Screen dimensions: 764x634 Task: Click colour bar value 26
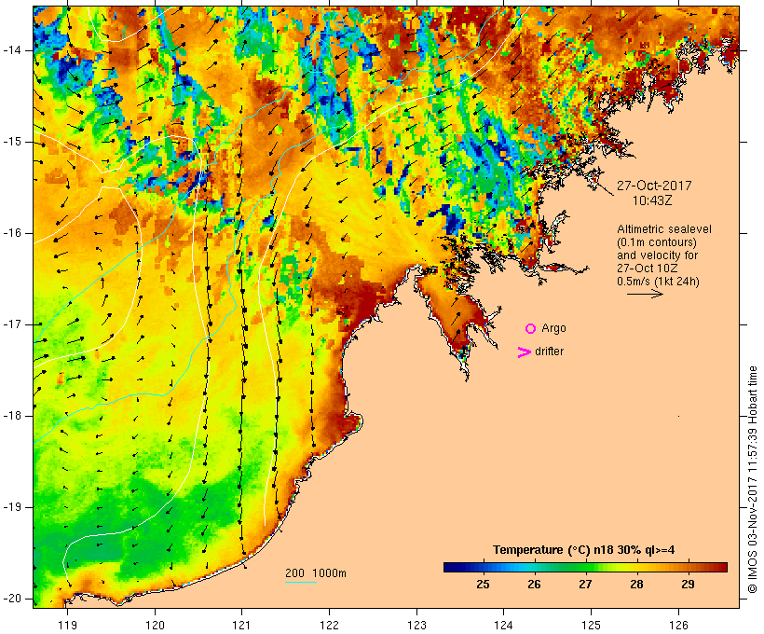pos(534,585)
